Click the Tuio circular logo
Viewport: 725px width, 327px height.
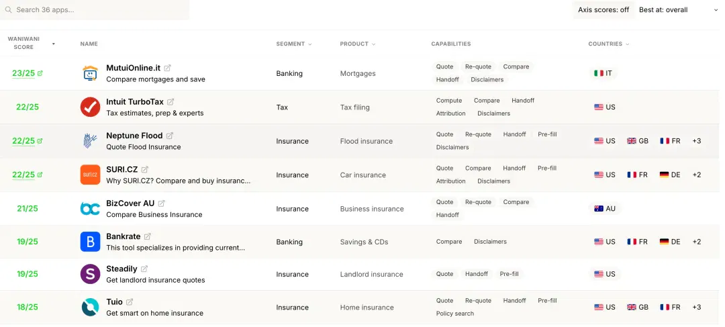(90, 307)
